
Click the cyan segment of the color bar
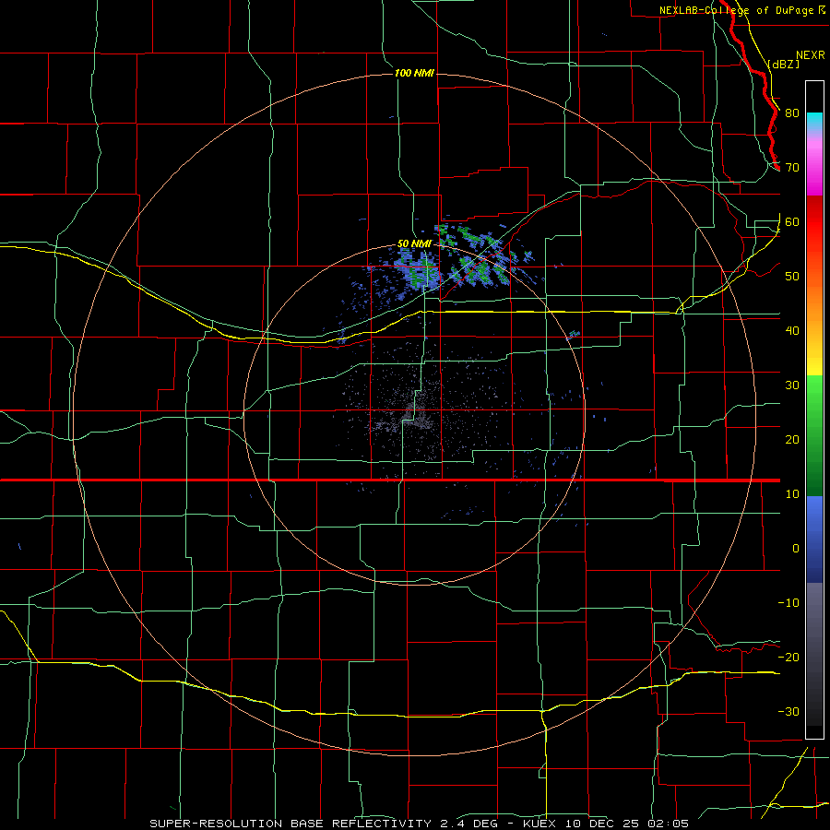(x=814, y=121)
